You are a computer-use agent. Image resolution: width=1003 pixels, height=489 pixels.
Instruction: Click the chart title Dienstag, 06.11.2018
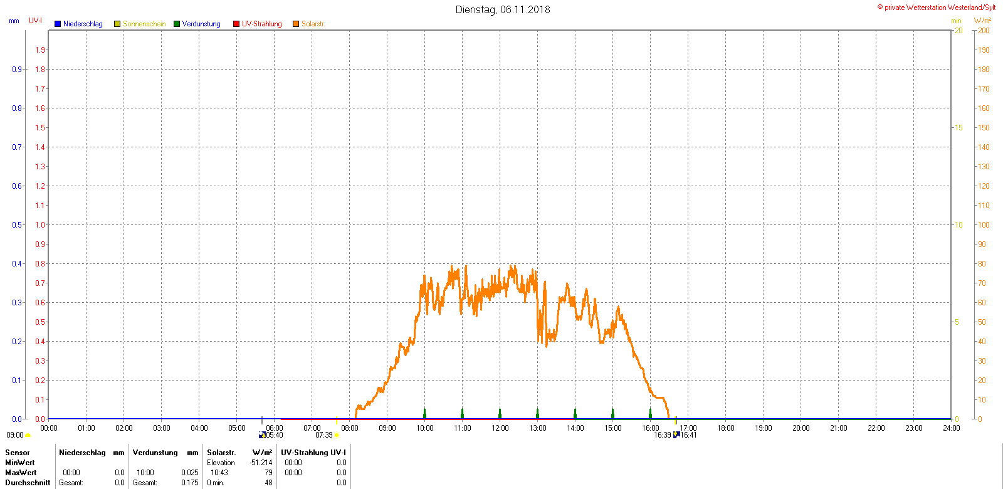503,9
